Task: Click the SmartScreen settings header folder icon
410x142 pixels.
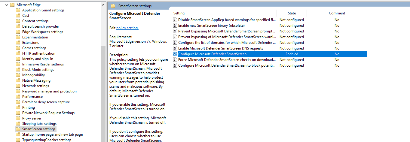Action: (x=113, y=6)
